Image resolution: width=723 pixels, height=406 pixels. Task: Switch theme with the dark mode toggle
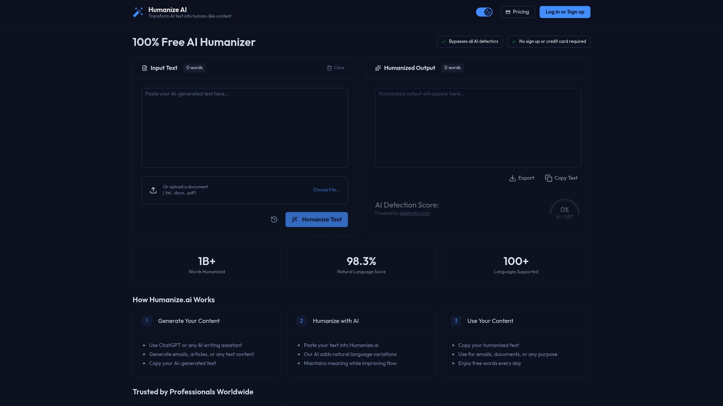point(484,12)
